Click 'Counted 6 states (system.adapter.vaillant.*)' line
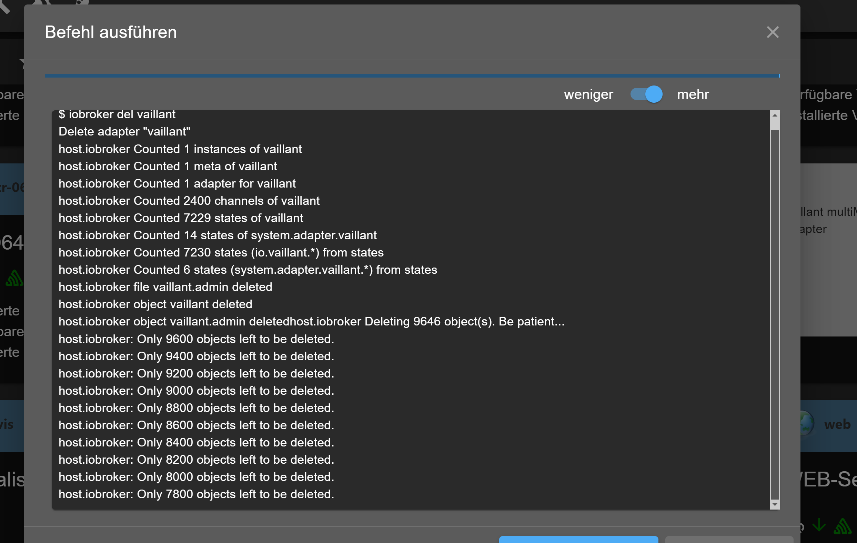857x543 pixels. (x=248, y=270)
